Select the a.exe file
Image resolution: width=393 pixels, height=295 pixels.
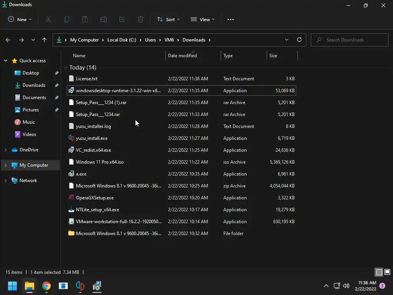pos(182,174)
